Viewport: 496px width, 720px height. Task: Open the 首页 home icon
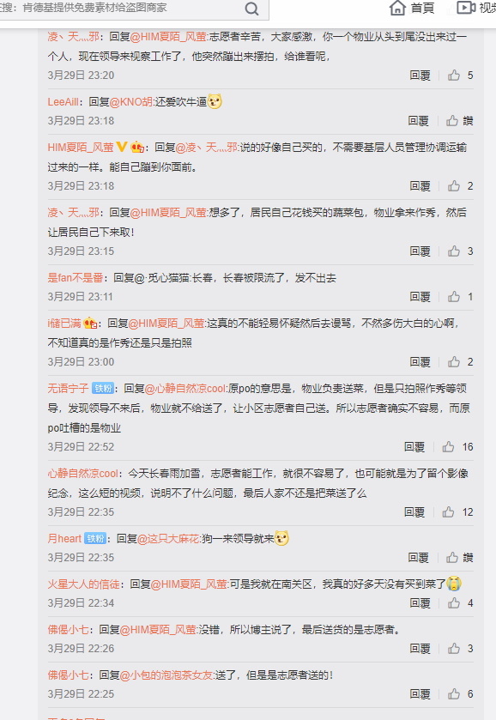[x=397, y=8]
